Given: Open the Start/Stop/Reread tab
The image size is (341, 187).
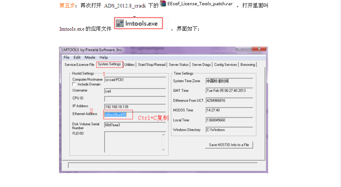Looking at the screenshot, I should (152, 65).
